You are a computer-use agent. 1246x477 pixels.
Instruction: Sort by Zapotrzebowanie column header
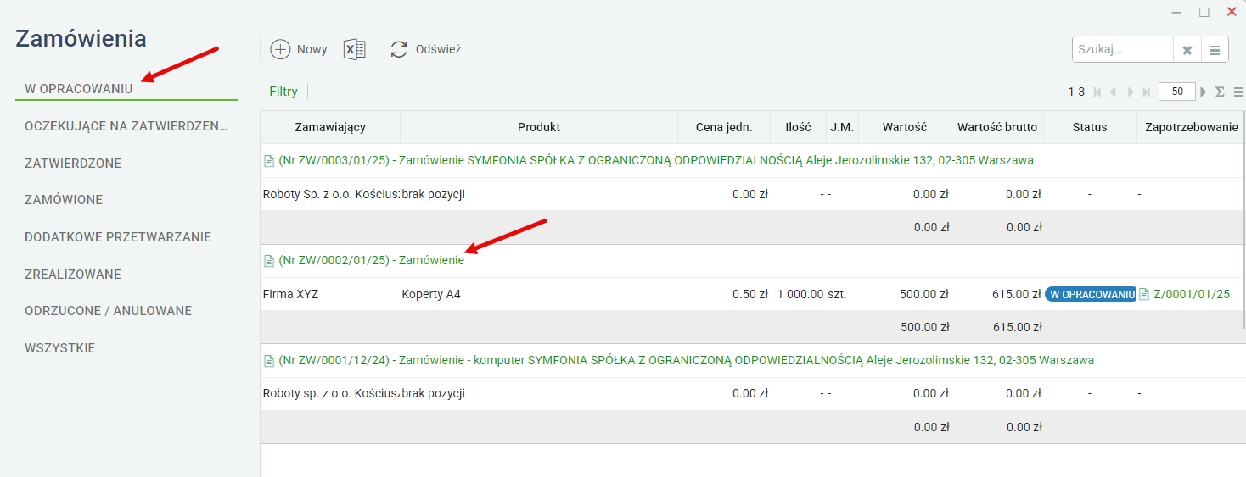1191,127
